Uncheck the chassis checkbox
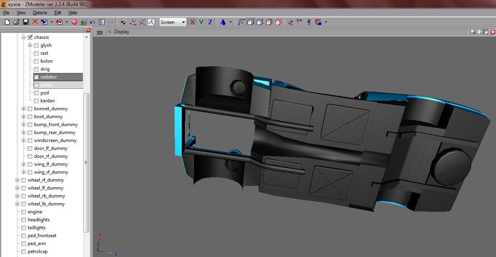The width and height of the screenshot is (496, 257). click(30, 37)
